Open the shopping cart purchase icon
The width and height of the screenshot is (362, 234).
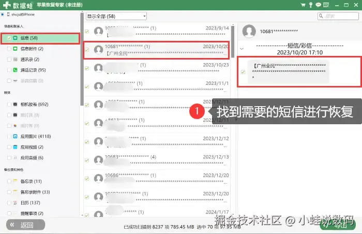tap(303, 5)
